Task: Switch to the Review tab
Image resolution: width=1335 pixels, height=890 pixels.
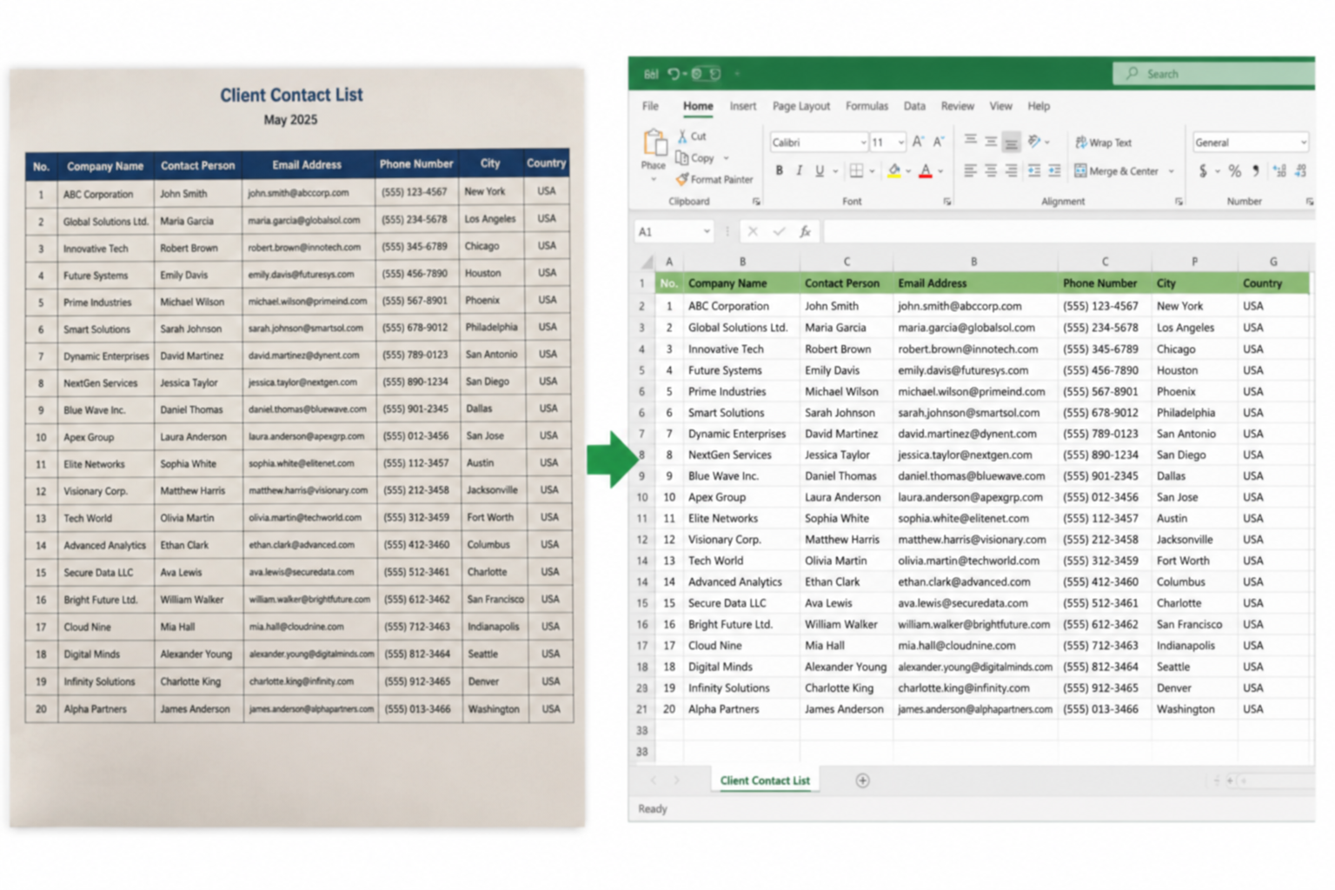Action: pyautogui.click(x=958, y=106)
